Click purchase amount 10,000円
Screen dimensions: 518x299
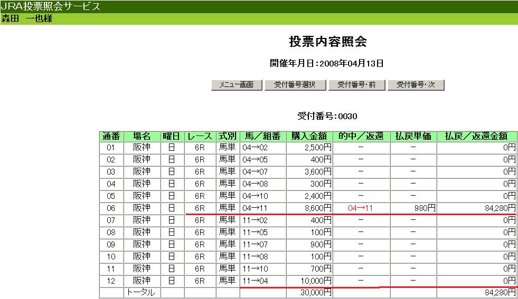(x=316, y=281)
